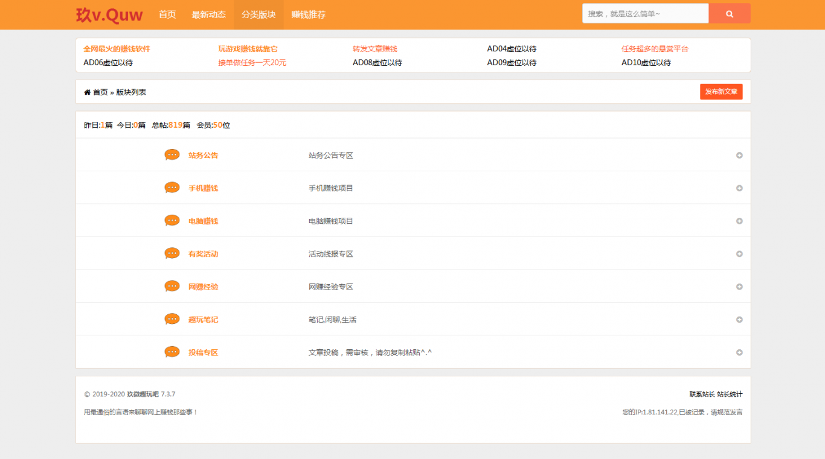This screenshot has height=459, width=825.
Task: Open the 首页 navigation menu item
Action: pos(167,14)
